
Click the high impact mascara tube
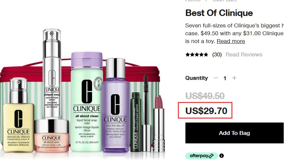click(x=136, y=122)
